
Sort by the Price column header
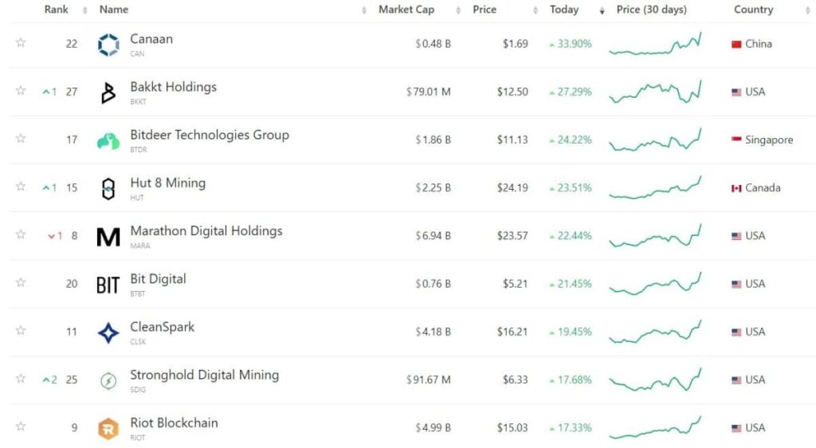click(x=484, y=10)
